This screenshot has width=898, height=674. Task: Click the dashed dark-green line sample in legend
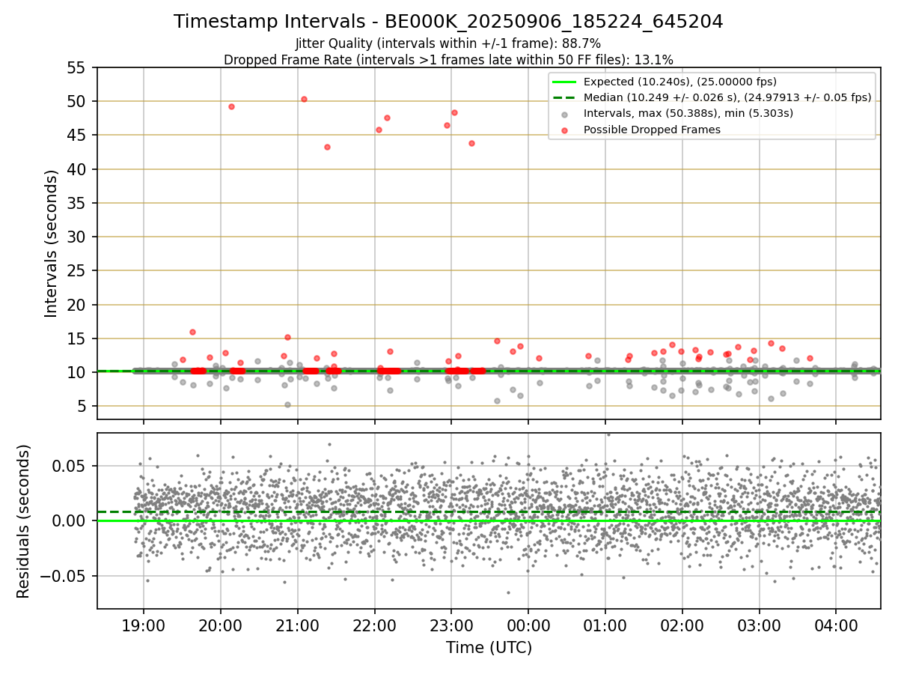(564, 97)
